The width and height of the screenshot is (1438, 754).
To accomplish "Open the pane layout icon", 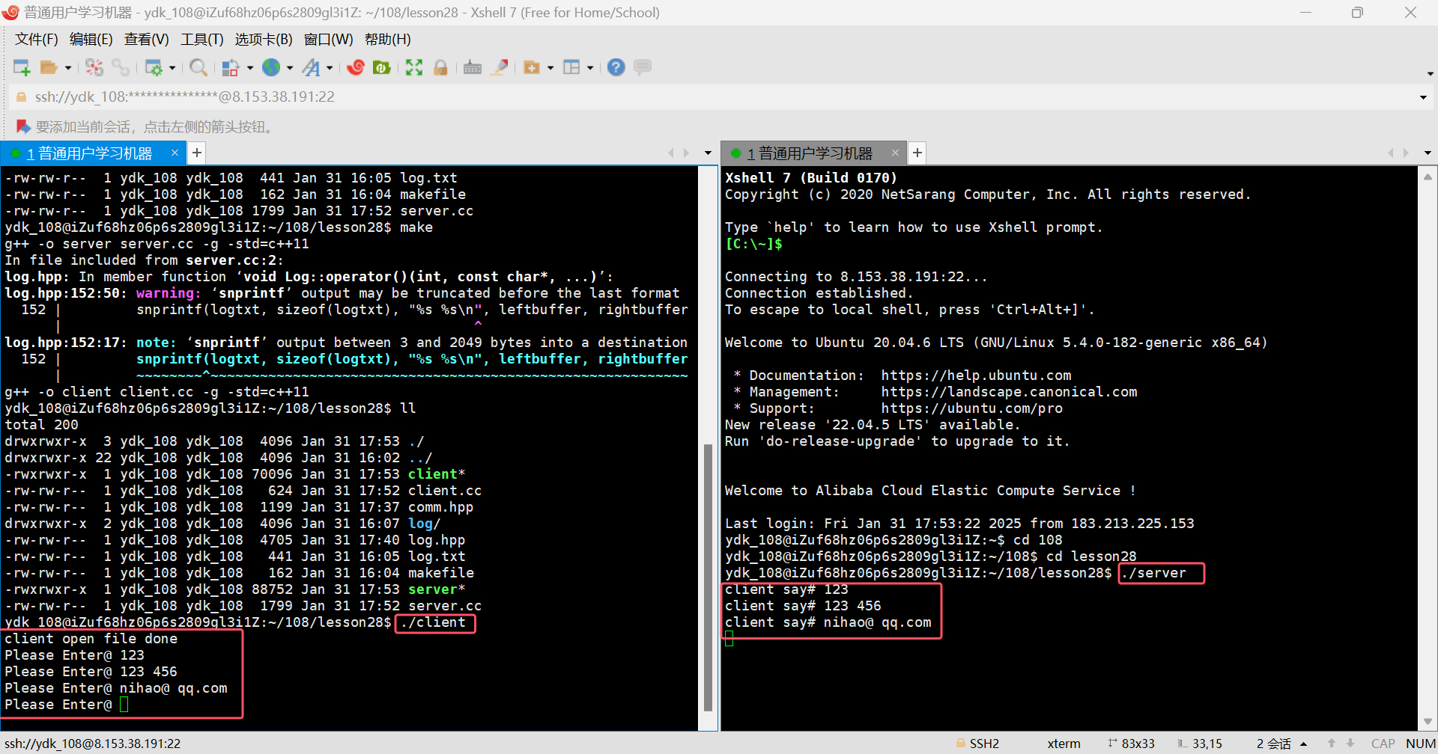I will (571, 67).
